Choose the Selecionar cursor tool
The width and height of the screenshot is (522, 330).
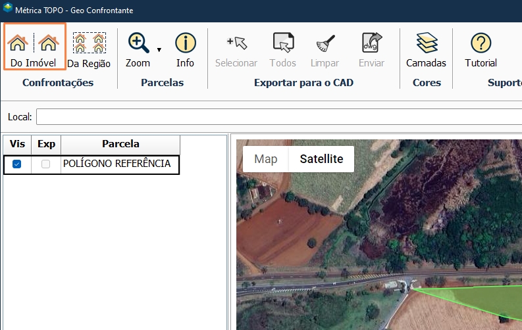[236, 50]
